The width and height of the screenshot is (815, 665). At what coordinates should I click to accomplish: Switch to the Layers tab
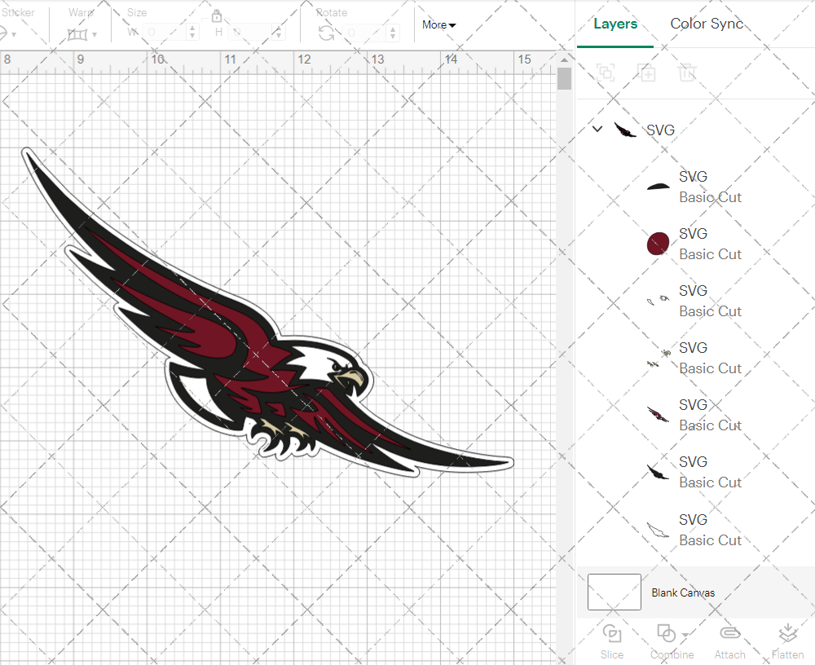[x=615, y=24]
